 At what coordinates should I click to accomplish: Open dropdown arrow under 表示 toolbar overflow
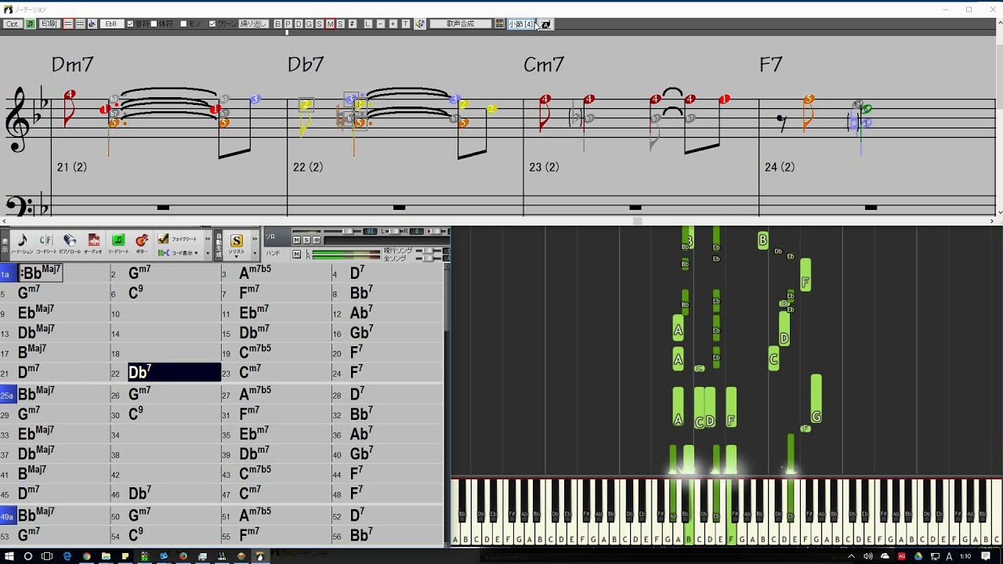pos(208,253)
